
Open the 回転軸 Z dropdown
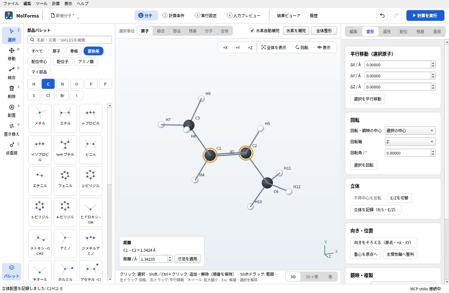(x=410, y=142)
